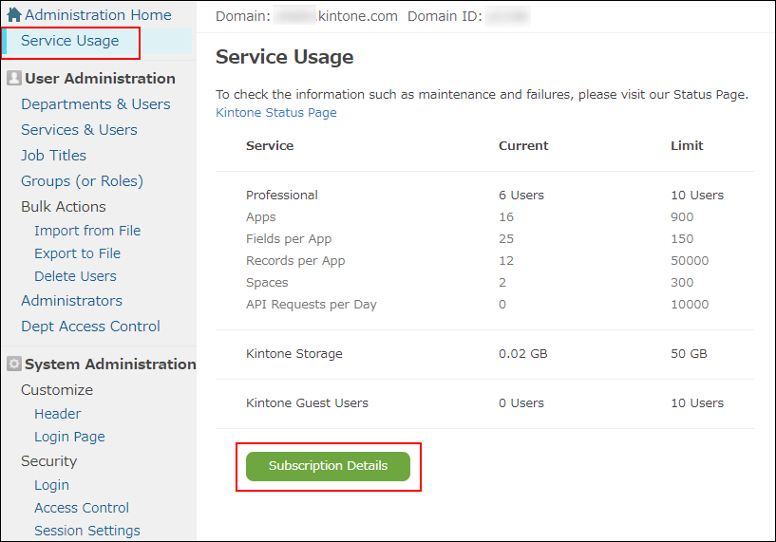Open Administrators settings
776x542 pixels.
(71, 301)
